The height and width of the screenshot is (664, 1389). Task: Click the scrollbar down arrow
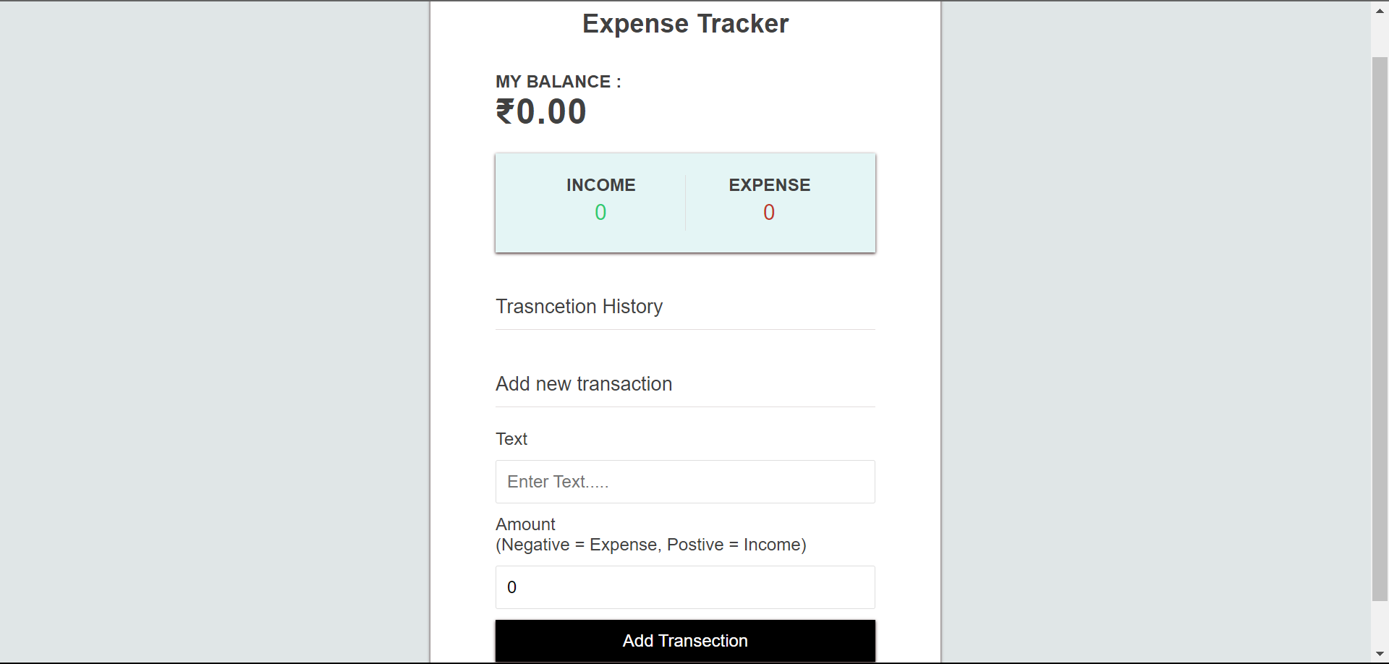[1378, 654]
